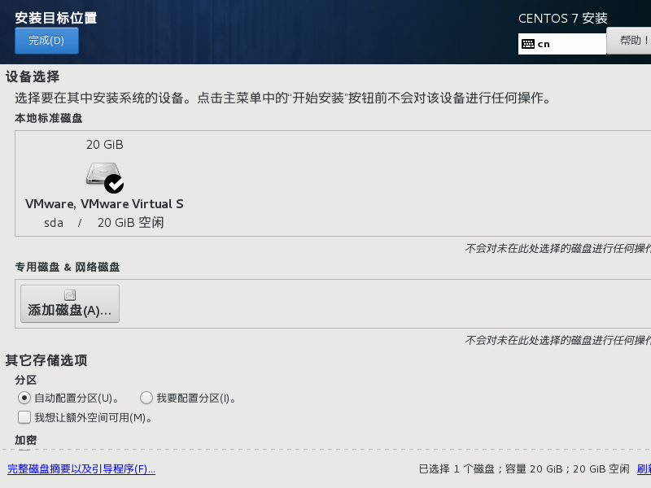Enable the 我想让额外空间可用(M) checkbox
This screenshot has width=651, height=488.
pos(24,417)
